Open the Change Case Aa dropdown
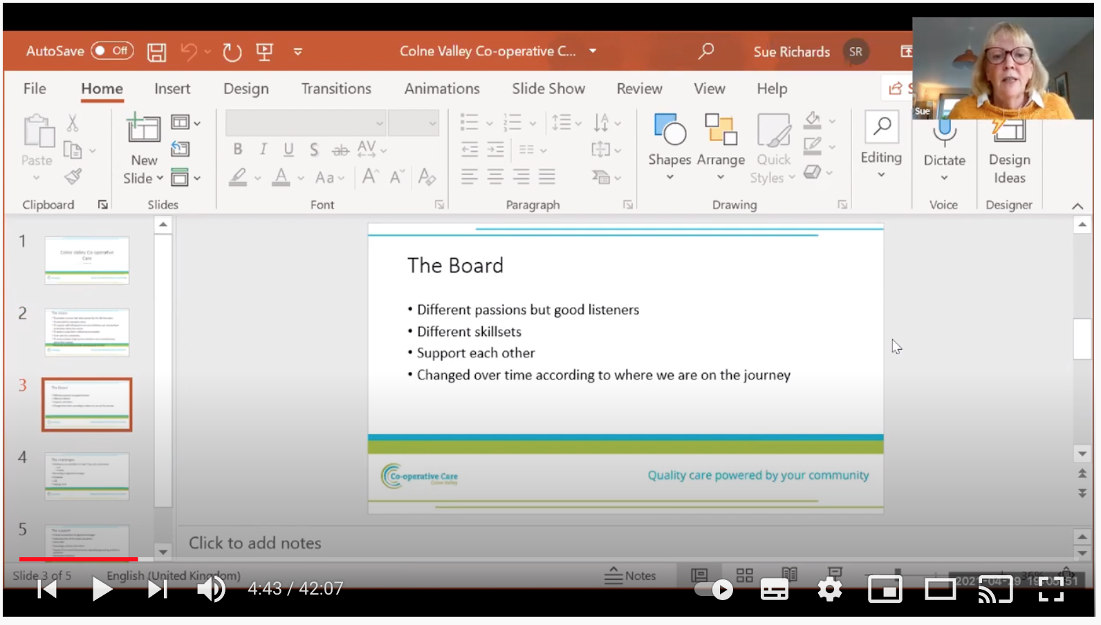This screenshot has height=625, width=1101. click(x=329, y=178)
